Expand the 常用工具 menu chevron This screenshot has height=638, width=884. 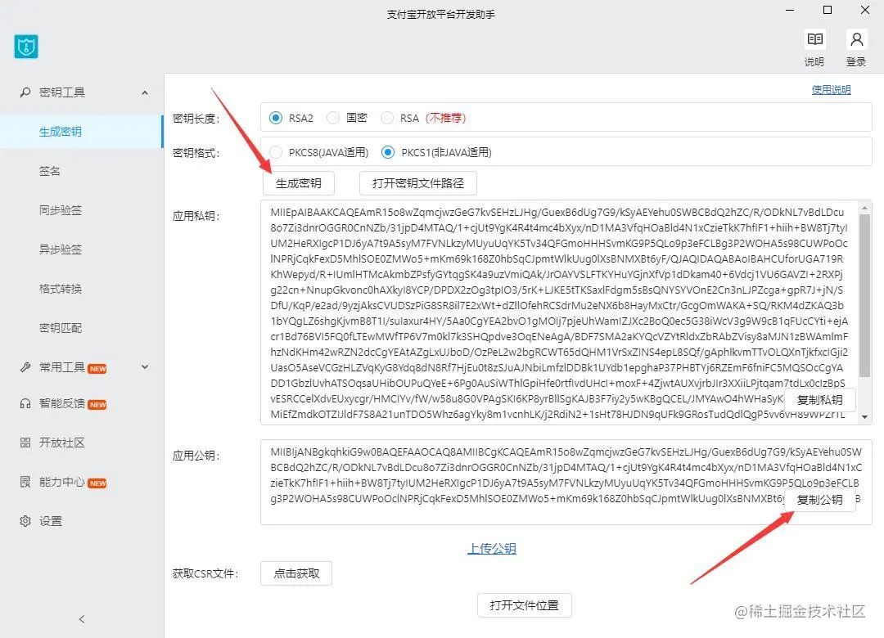point(145,367)
